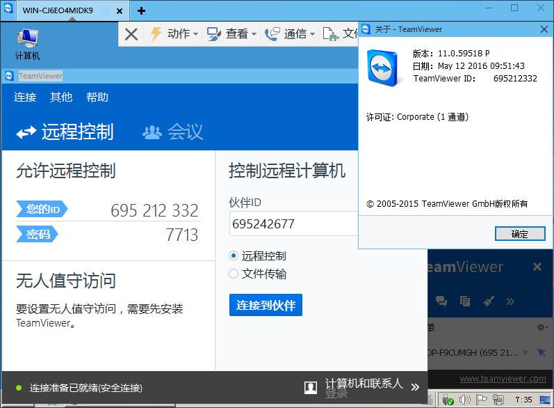The height and width of the screenshot is (408, 554).
Task: Click the session toolbar close X icon
Action: pos(131,34)
